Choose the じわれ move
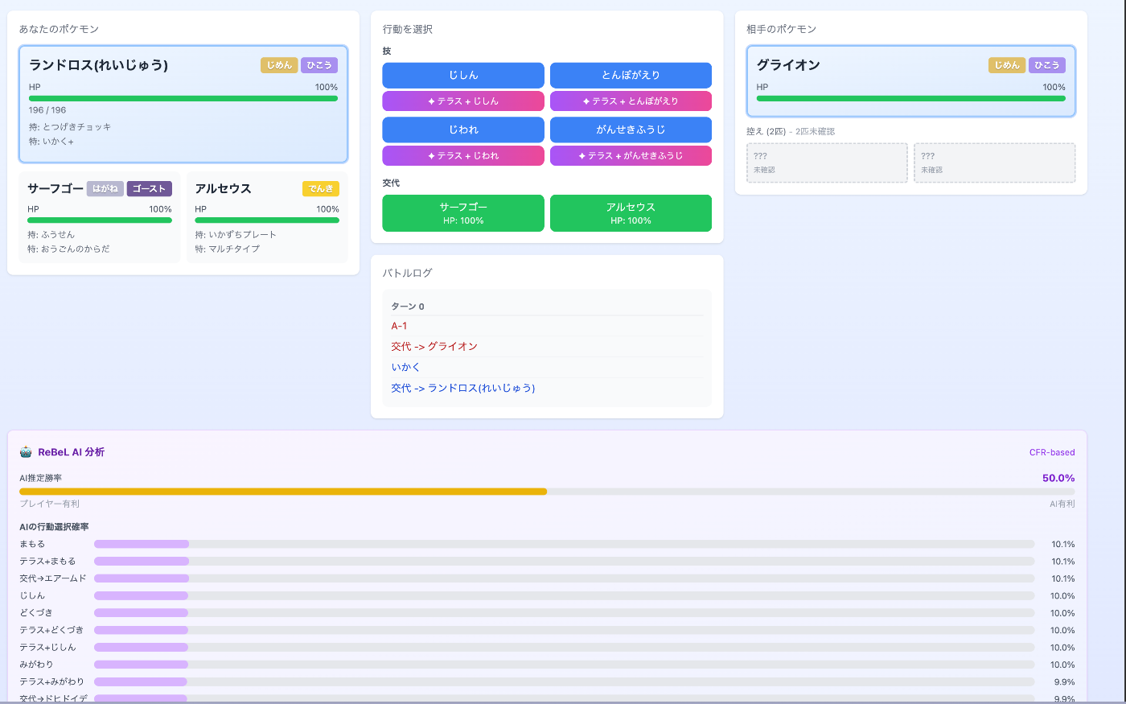The image size is (1126, 704). [x=463, y=130]
